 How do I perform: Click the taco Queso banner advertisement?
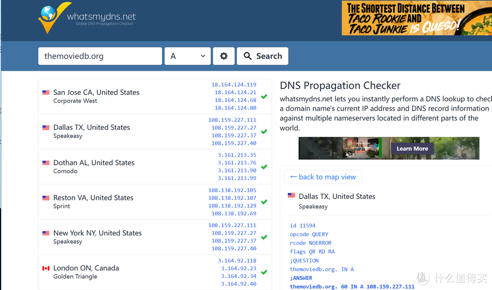[417, 18]
